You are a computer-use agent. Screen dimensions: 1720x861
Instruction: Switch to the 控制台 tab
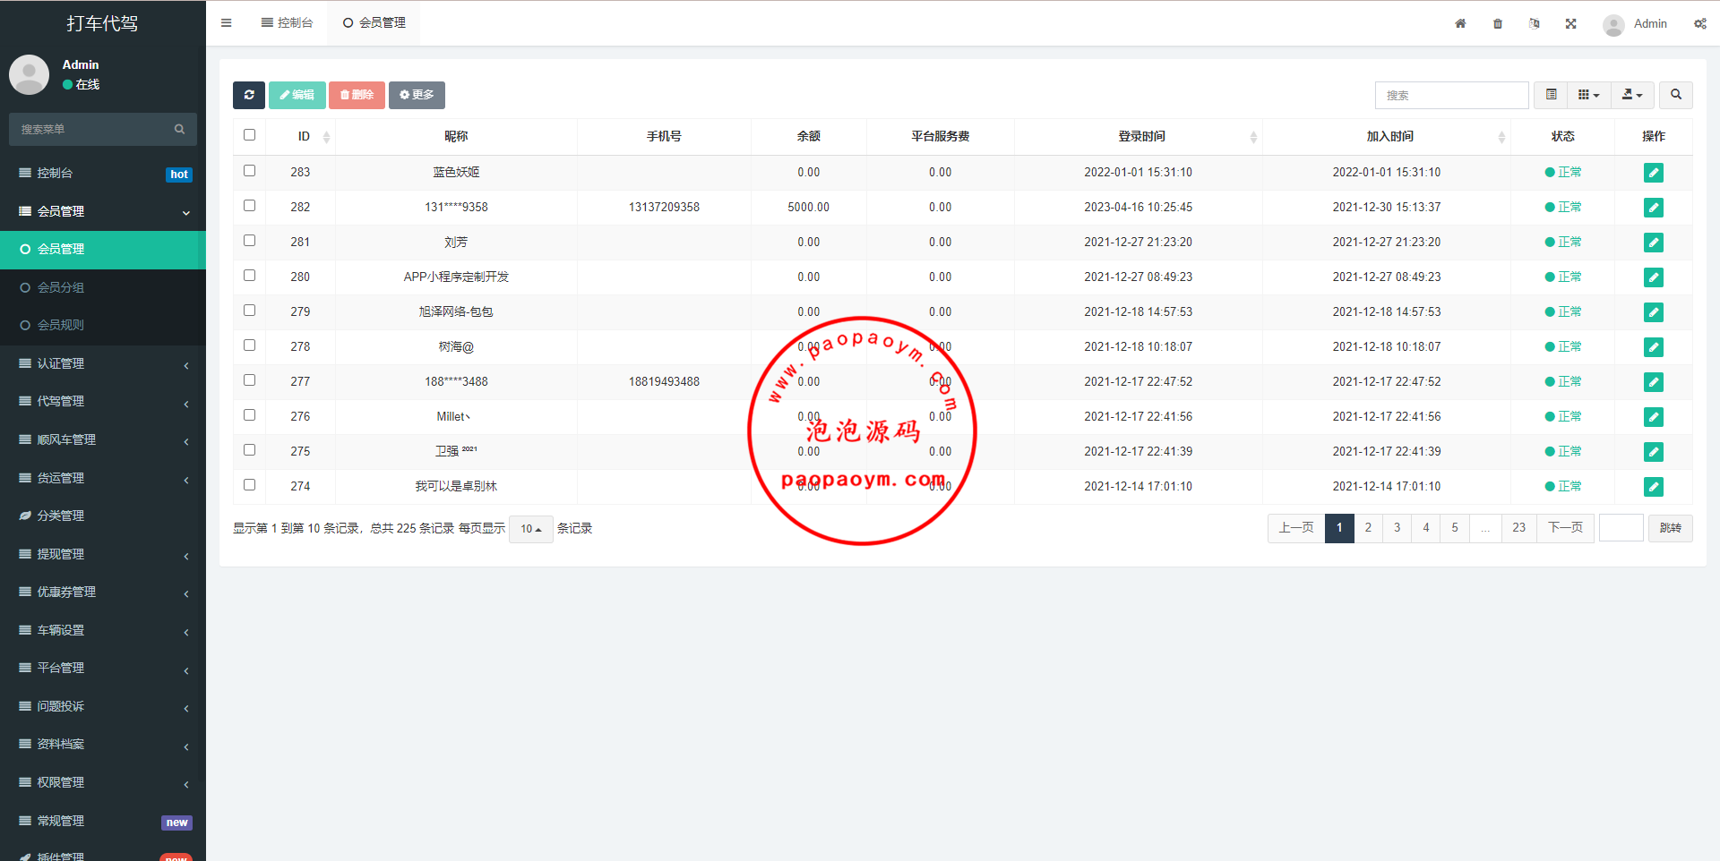coord(288,23)
